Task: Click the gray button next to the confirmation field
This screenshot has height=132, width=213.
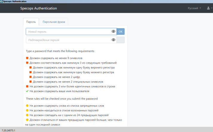Action: coord(120,40)
